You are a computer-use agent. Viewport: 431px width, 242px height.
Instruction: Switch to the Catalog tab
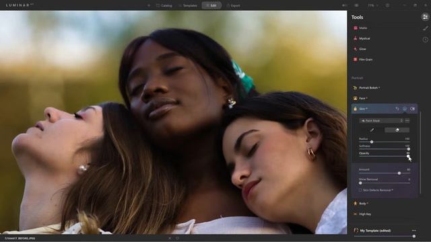[164, 5]
